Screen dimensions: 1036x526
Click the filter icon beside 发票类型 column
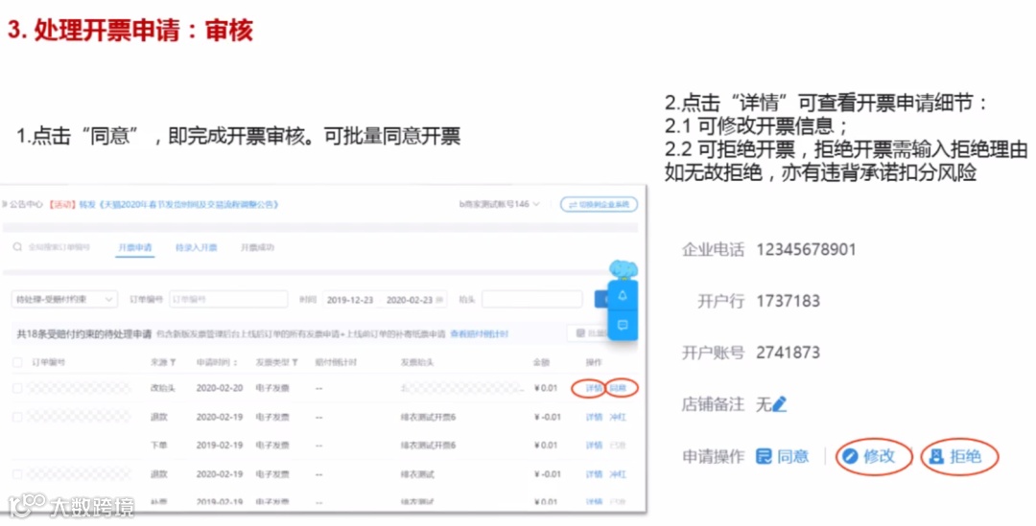(294, 362)
